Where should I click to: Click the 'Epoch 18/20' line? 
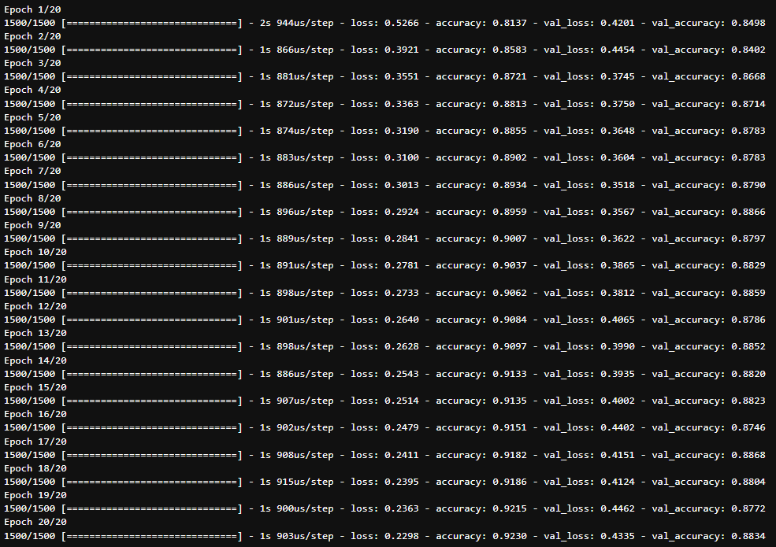[35, 468]
